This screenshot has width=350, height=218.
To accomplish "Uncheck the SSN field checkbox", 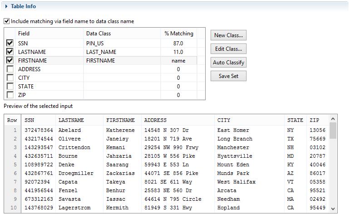I will [x=10, y=43].
